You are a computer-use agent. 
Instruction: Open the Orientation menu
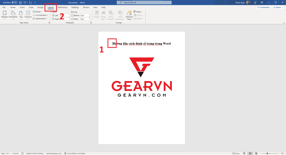pos(13,15)
